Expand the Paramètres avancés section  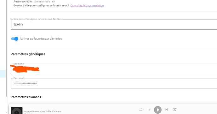tap(26, 97)
